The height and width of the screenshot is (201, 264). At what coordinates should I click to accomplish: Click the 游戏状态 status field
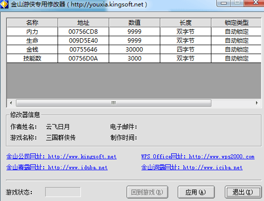tap(63, 192)
